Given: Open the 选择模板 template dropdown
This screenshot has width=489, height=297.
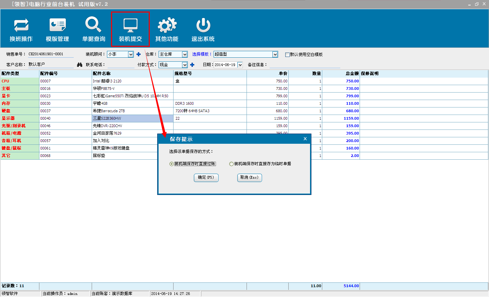Looking at the screenshot, I should tap(275, 54).
